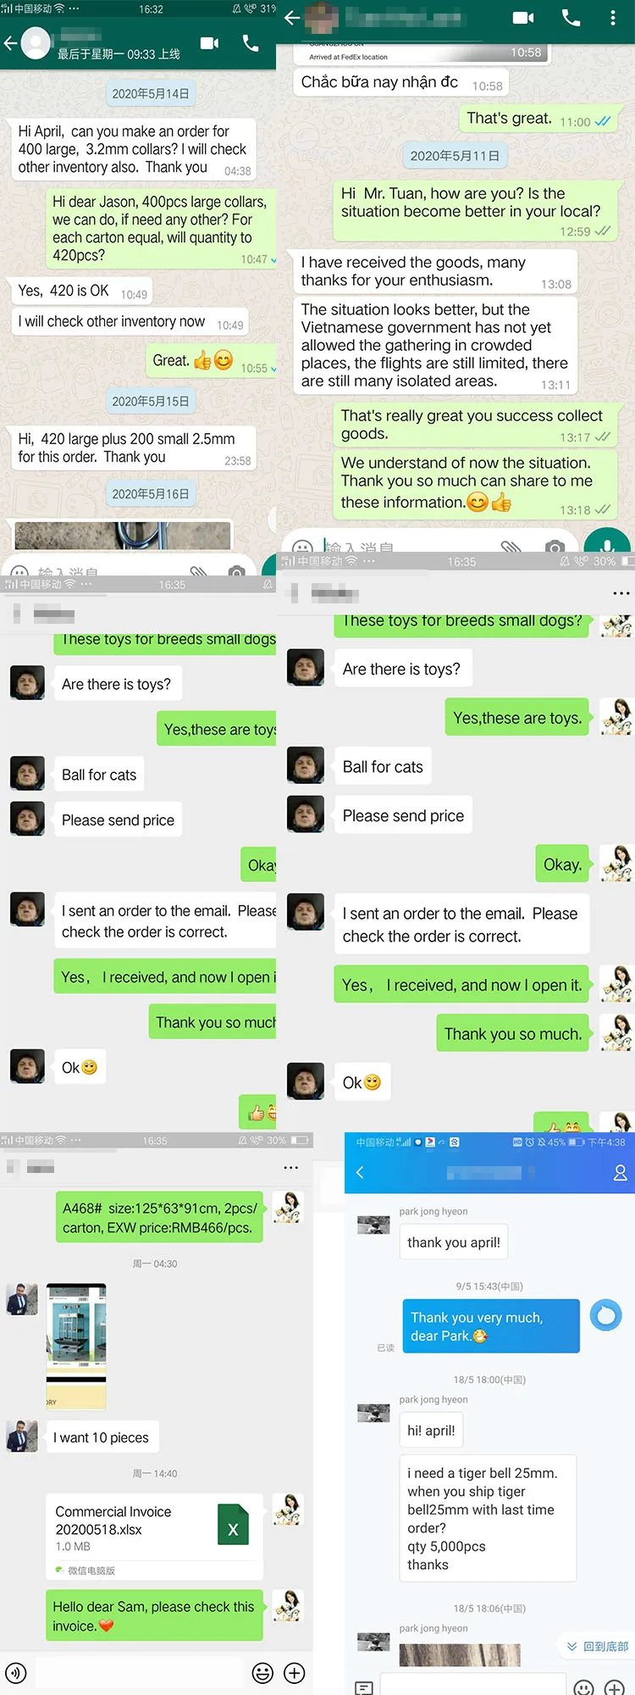Tap back arrow in Jason's chat header
This screenshot has height=1695, width=635.
pos(10,43)
